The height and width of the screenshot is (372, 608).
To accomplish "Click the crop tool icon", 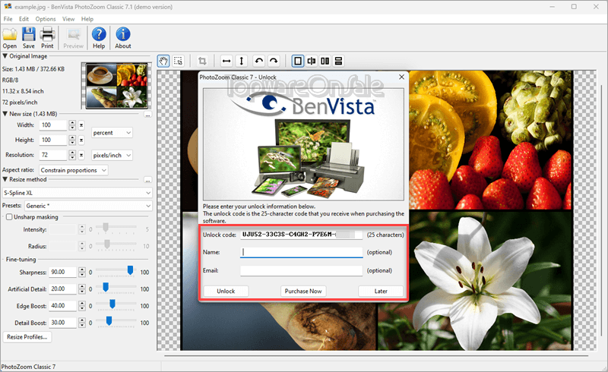I will coord(202,61).
